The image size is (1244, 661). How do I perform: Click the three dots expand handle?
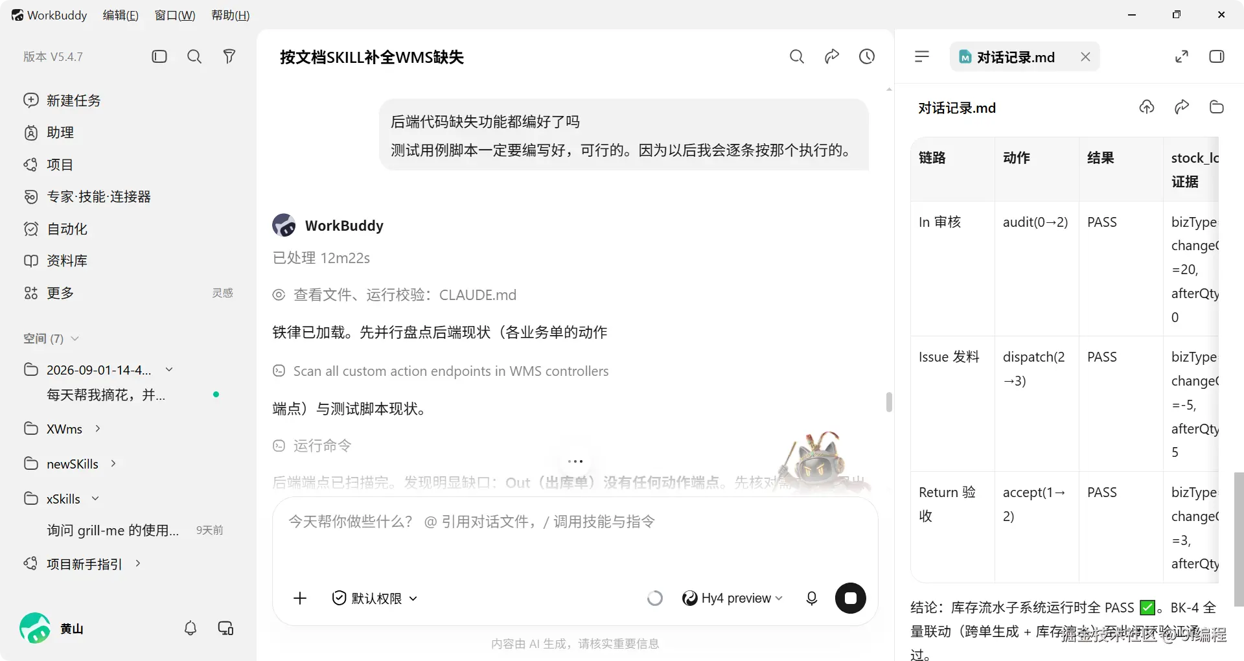[x=575, y=462]
